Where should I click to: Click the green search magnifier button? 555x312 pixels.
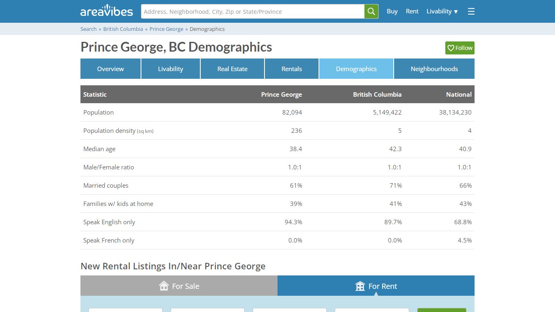tap(371, 11)
